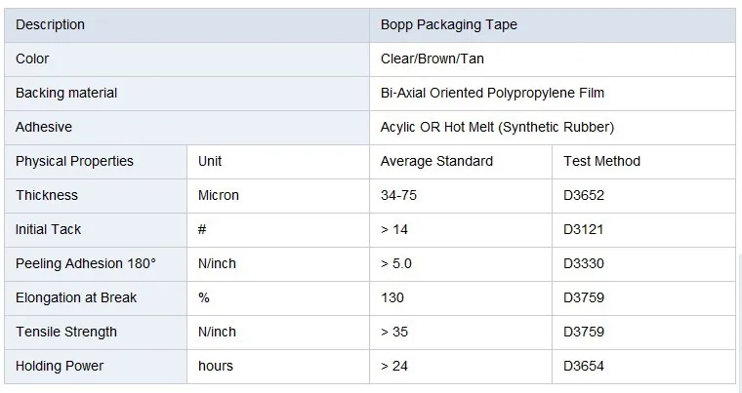
Task: Click the Elongation at Break value 130
Action: (392, 297)
